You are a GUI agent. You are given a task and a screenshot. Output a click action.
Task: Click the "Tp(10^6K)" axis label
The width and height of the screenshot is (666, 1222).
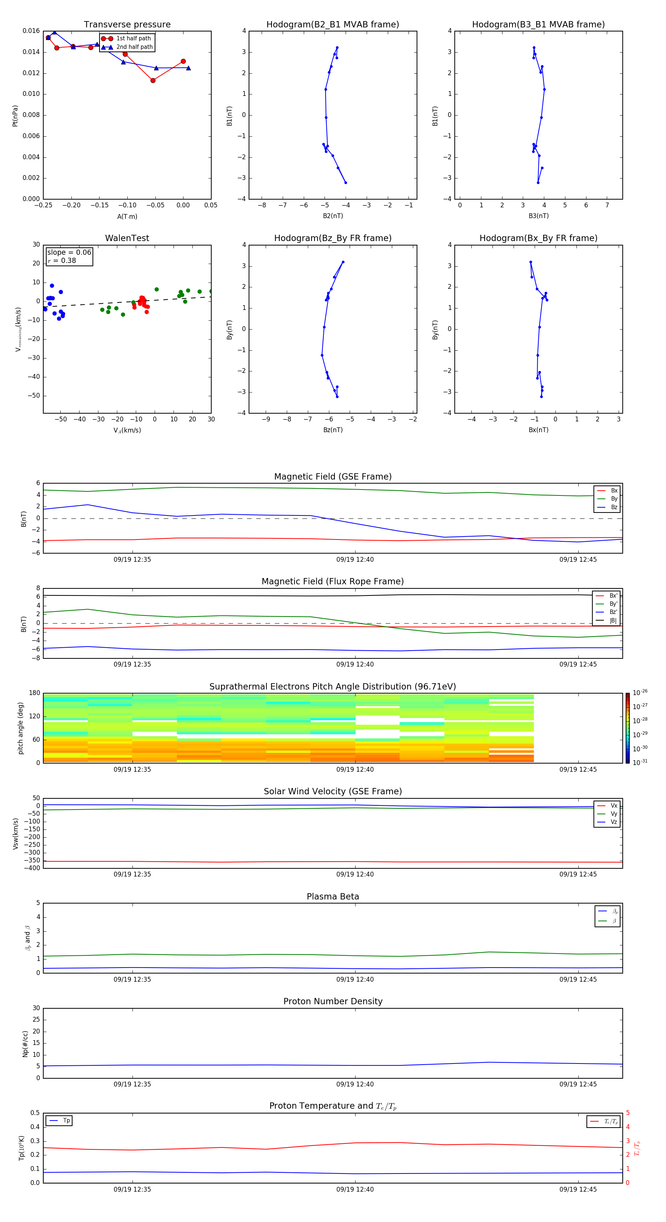pyautogui.click(x=21, y=1148)
